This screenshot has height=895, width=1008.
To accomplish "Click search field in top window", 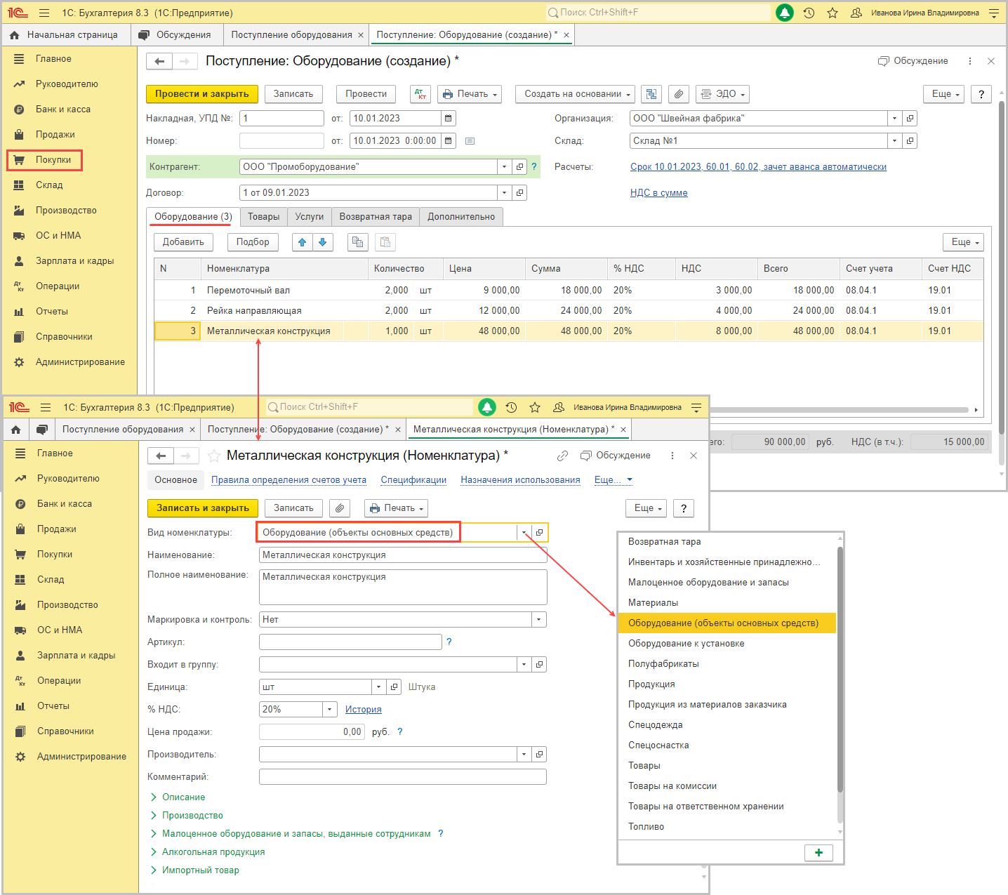I will click(658, 13).
